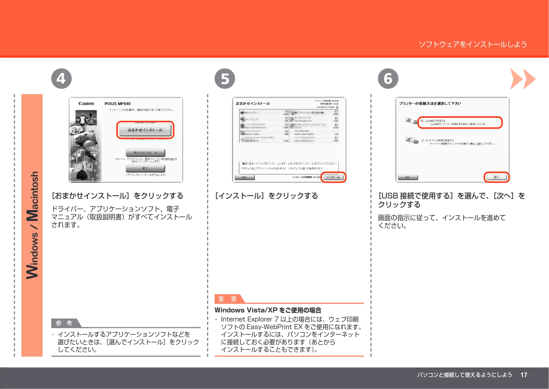Click the 重要 note tab label

(228, 299)
